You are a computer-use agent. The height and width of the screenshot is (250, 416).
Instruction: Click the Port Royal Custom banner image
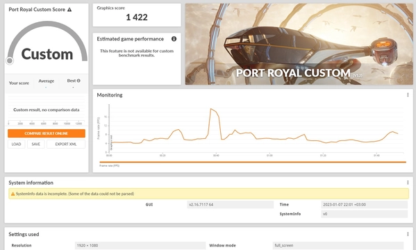(299, 44)
